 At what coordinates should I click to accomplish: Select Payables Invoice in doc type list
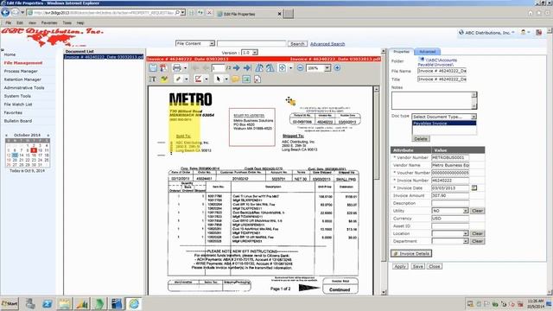(x=444, y=124)
